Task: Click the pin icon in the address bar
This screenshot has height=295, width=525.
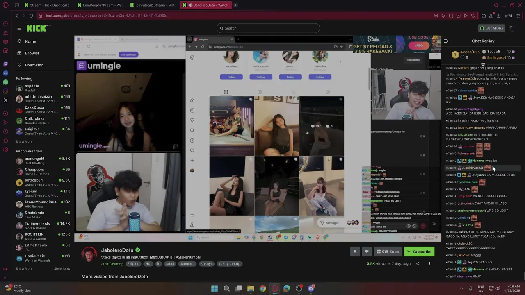Action: pos(443,16)
